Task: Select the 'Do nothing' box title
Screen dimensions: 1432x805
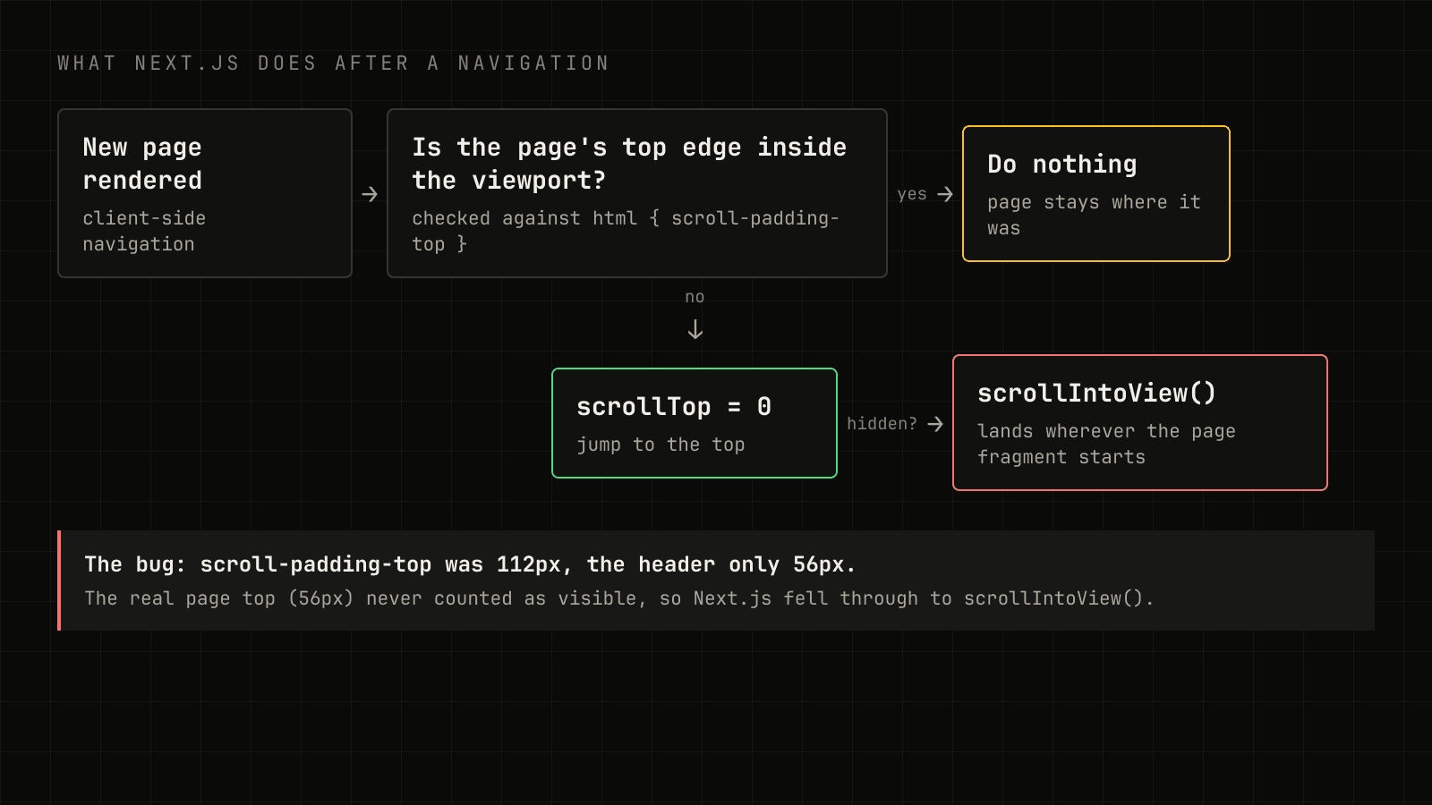Action: pyautogui.click(x=1062, y=164)
